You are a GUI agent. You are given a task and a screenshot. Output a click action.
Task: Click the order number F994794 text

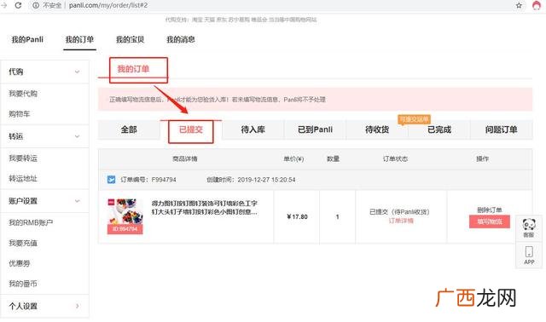coord(164,180)
